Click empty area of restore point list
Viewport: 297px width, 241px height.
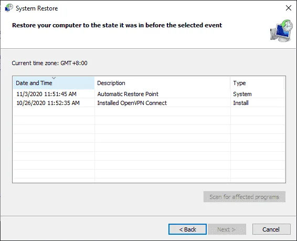pos(149,144)
